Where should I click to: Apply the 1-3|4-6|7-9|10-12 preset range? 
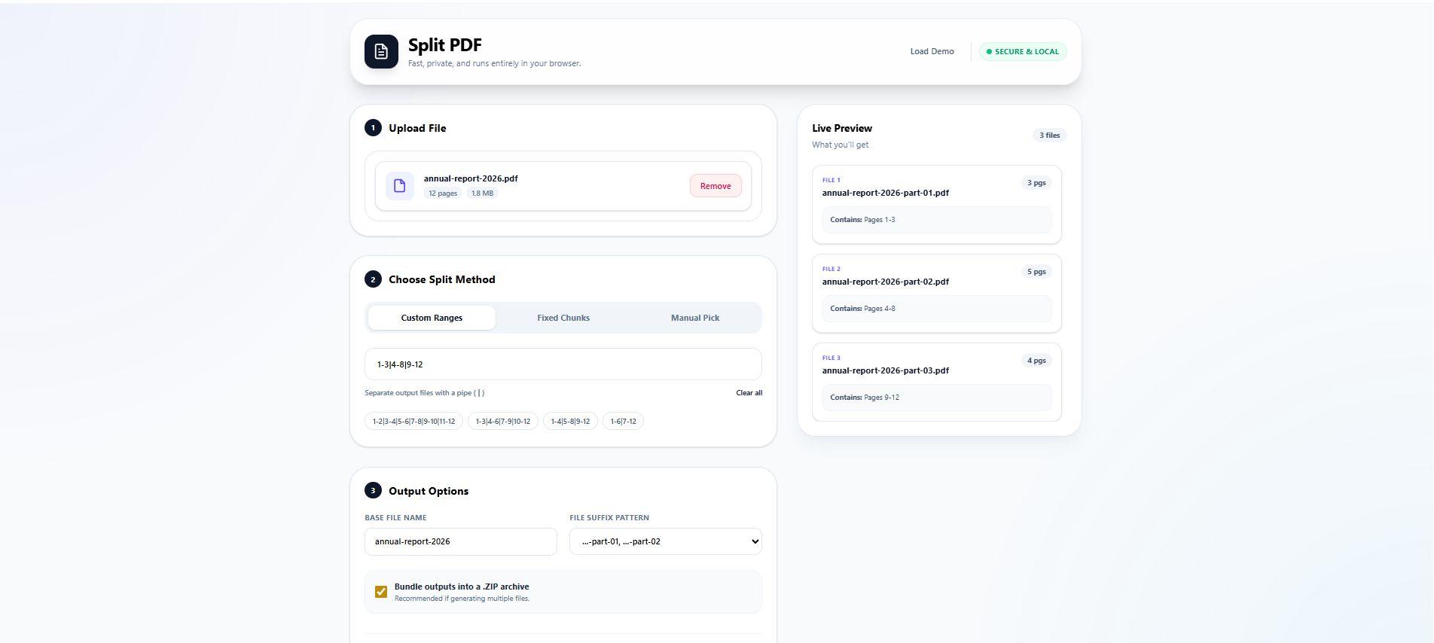[502, 422]
